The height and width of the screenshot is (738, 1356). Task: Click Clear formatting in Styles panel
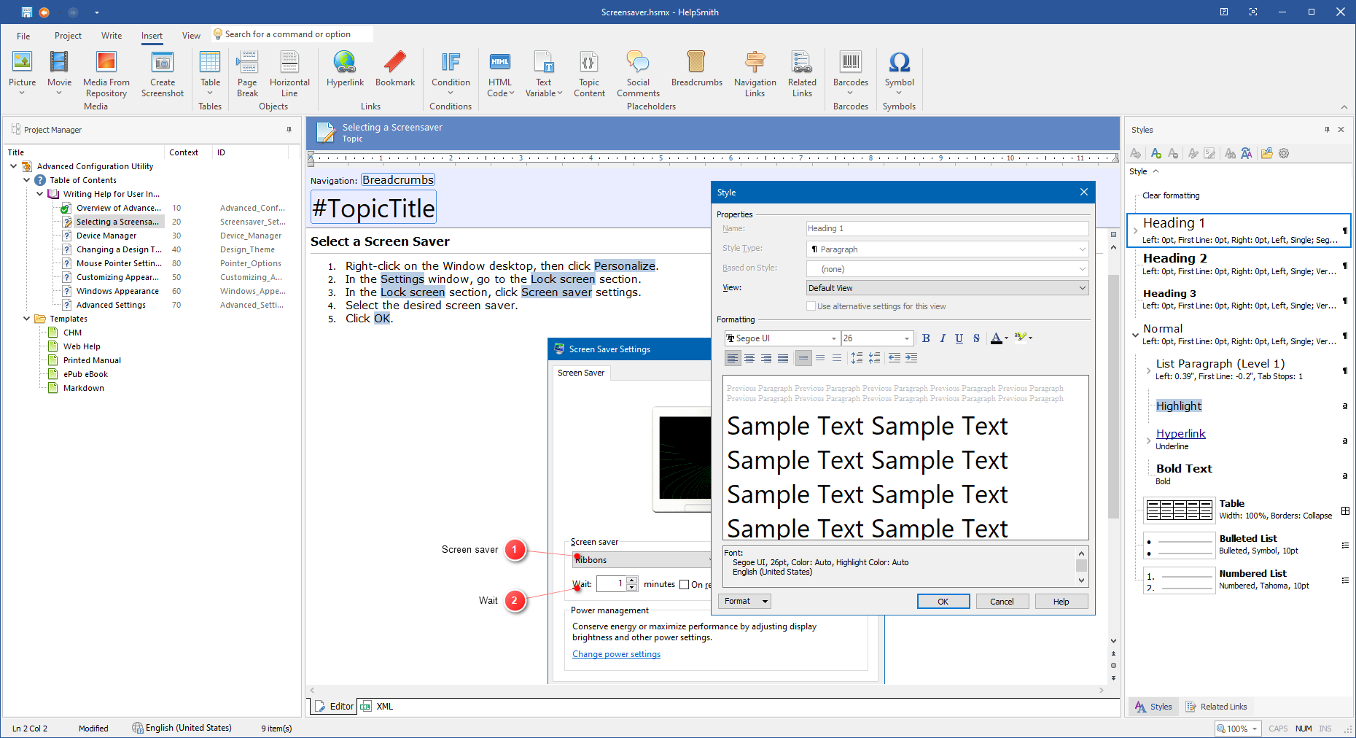point(1170,195)
